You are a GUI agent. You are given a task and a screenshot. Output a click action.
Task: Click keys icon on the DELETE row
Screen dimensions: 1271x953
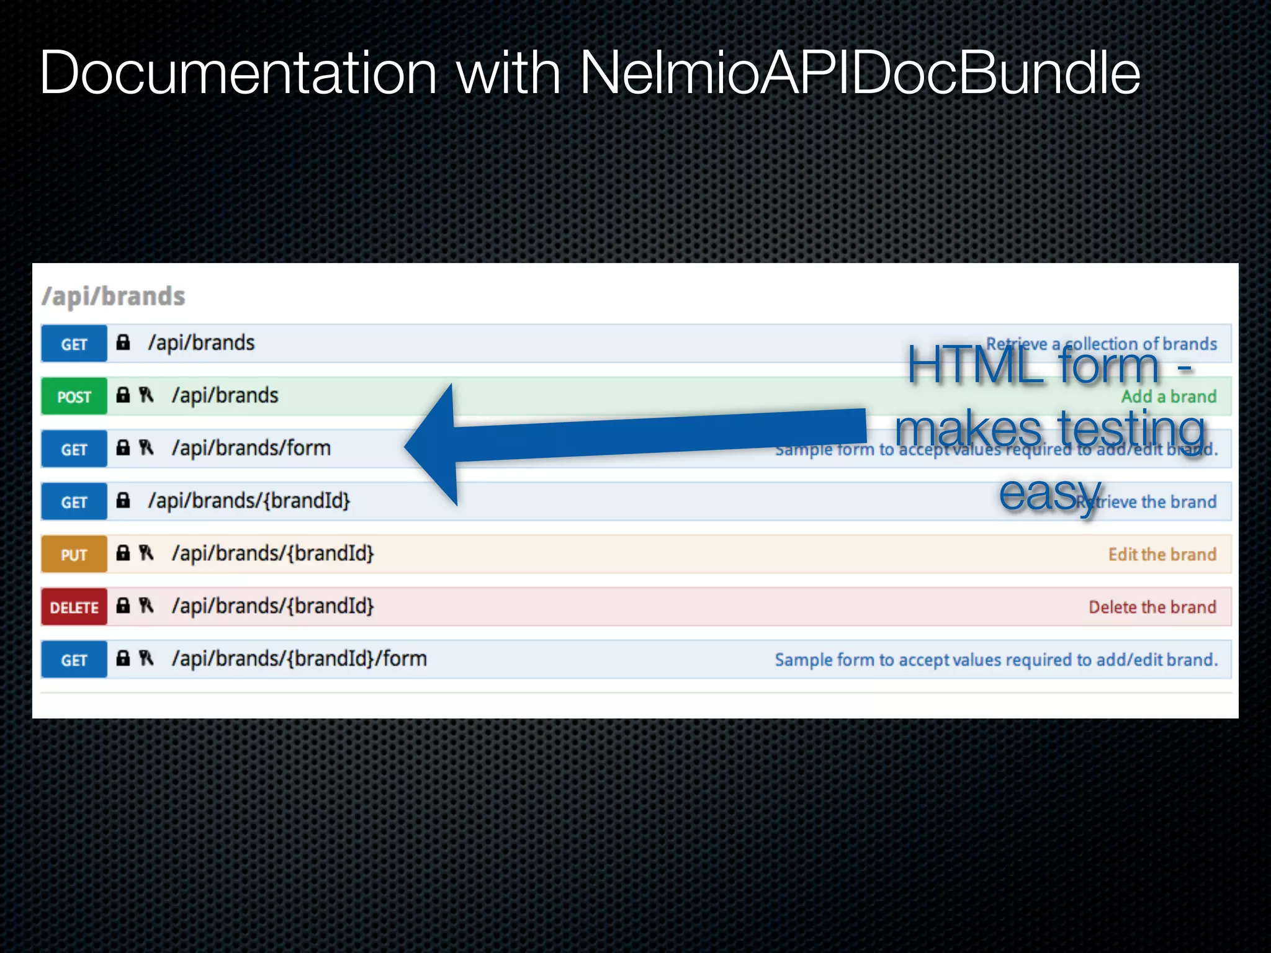[146, 606]
